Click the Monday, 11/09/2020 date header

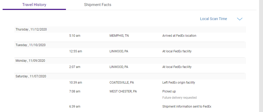click(x=30, y=61)
